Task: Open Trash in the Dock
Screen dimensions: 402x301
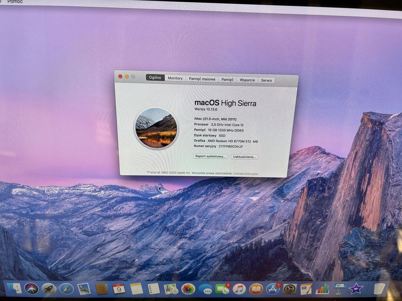Action: tap(379, 289)
